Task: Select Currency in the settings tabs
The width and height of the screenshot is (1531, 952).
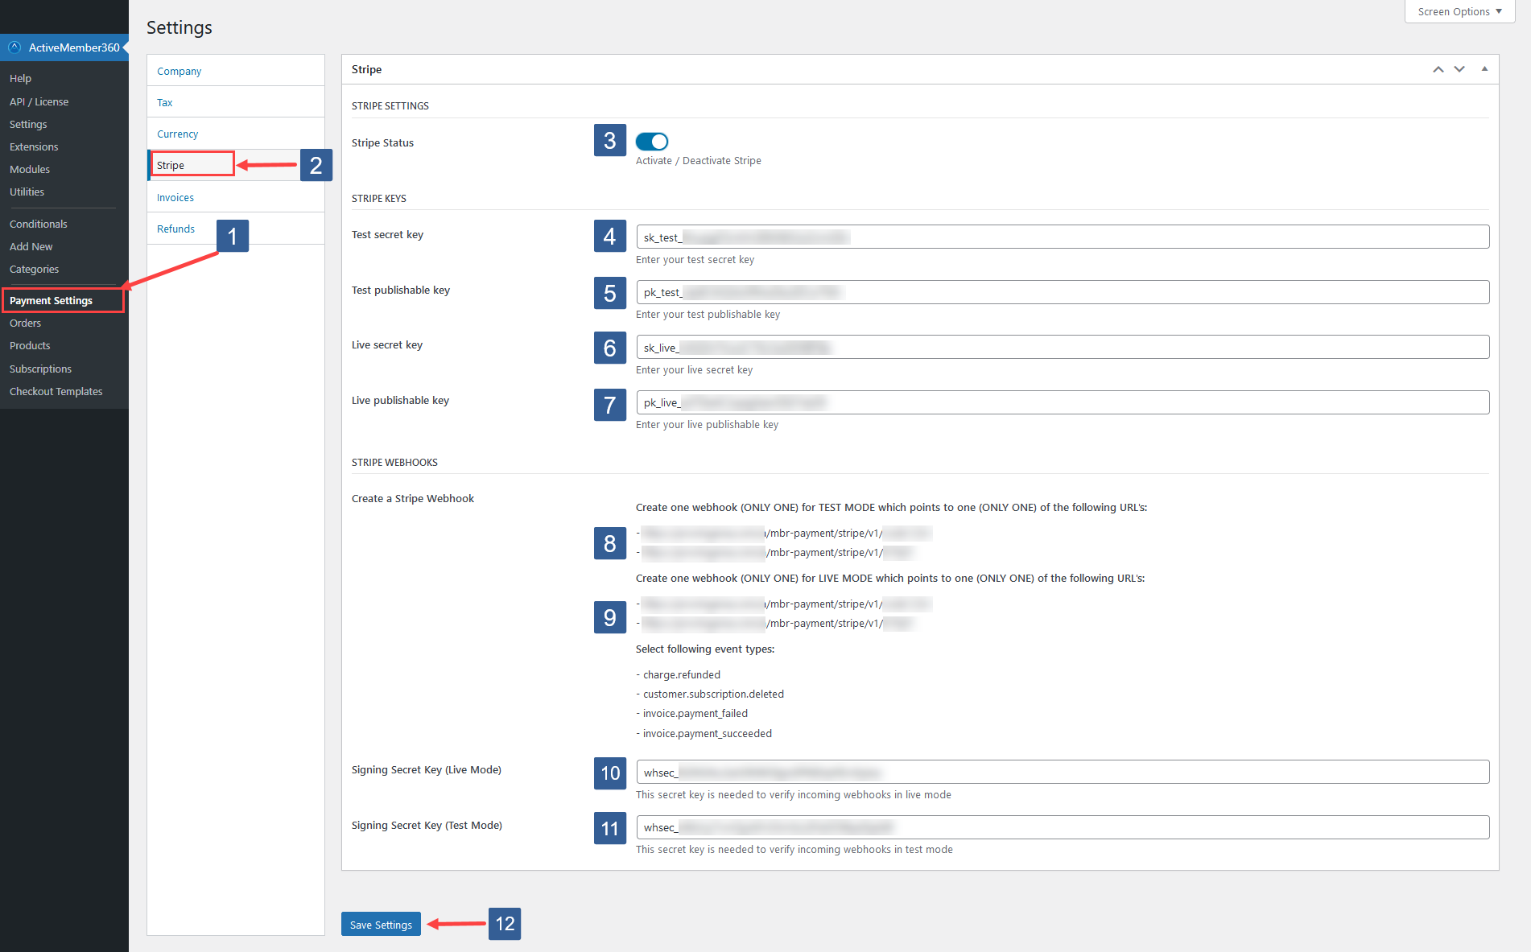Action: pos(177,134)
